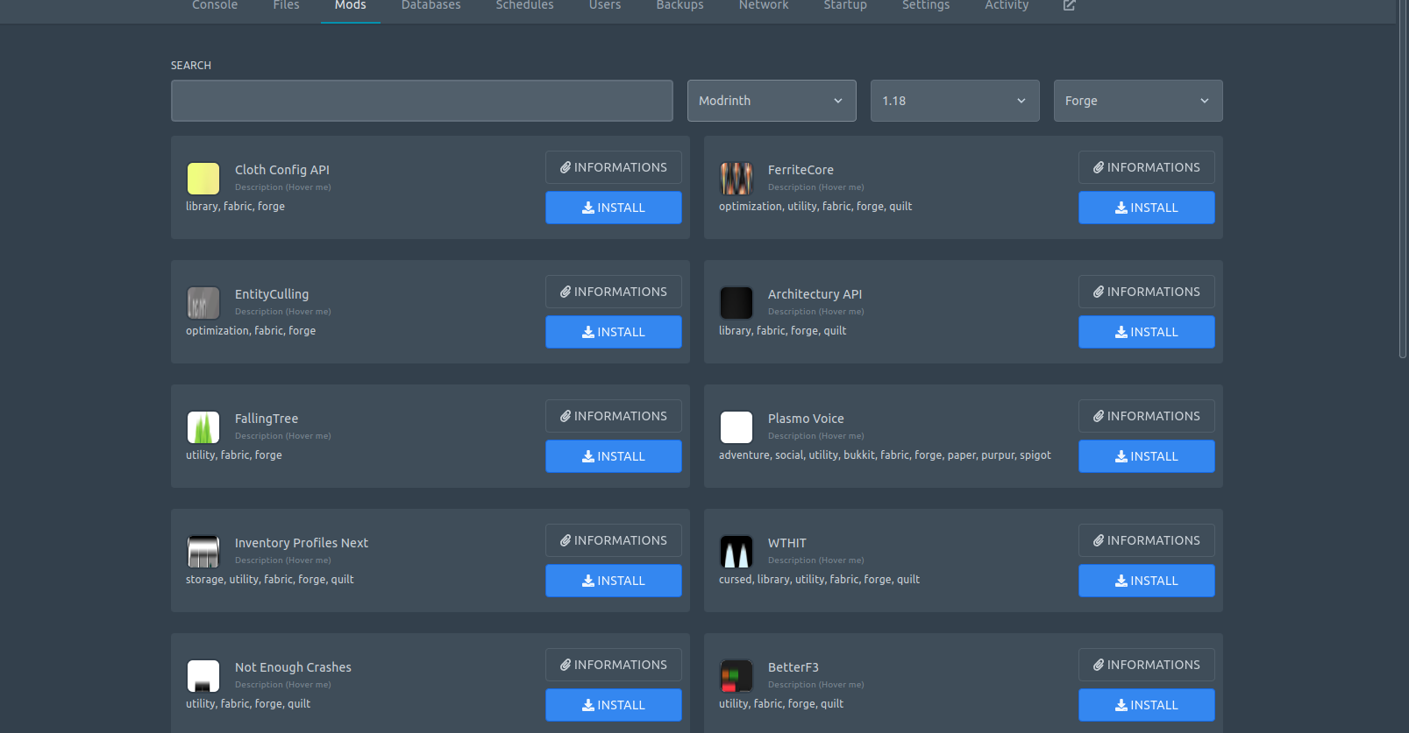Install FerriteCore

tap(1147, 208)
